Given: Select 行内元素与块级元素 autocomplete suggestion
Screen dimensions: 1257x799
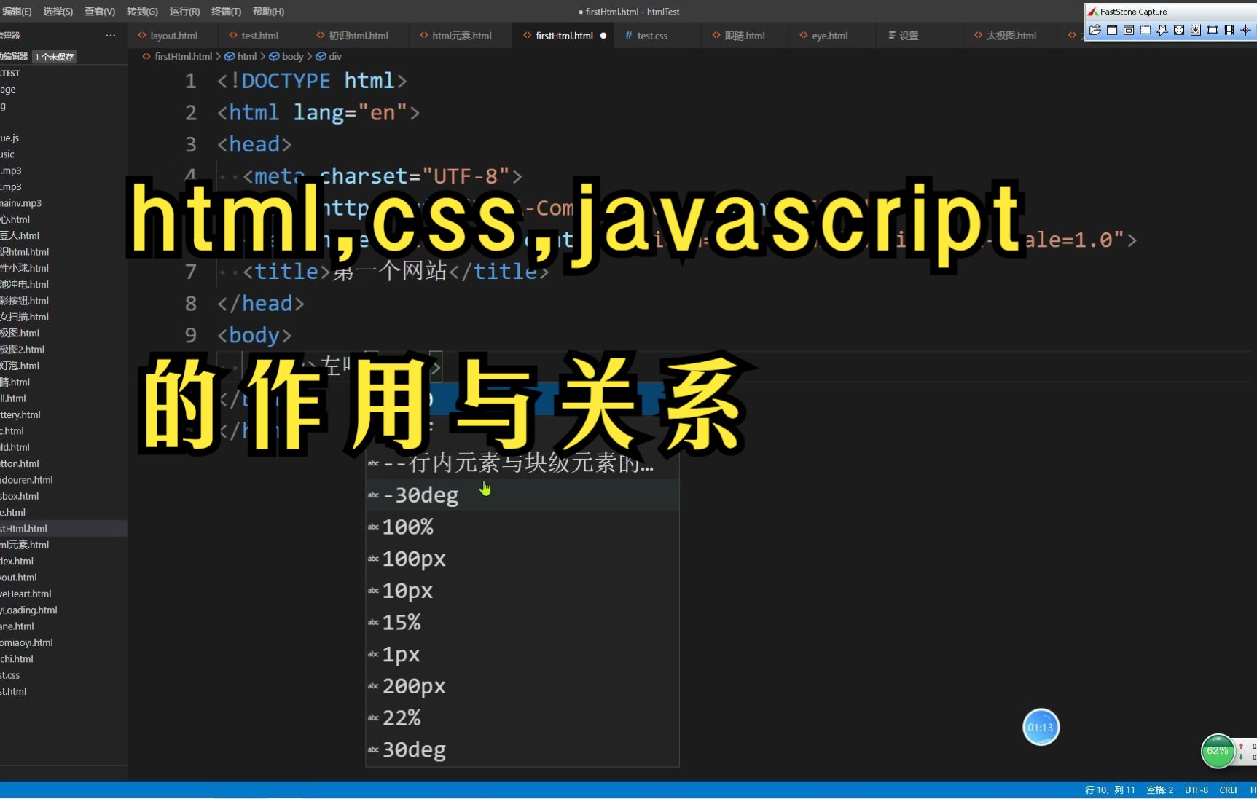Looking at the screenshot, I should pos(522,463).
